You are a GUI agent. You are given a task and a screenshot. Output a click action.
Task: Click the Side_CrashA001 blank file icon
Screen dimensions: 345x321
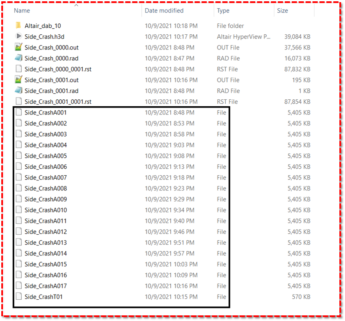(x=19, y=112)
